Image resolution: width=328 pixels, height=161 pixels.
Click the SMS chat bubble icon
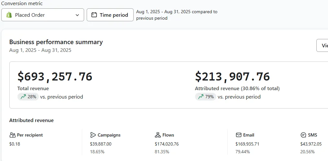303,135
